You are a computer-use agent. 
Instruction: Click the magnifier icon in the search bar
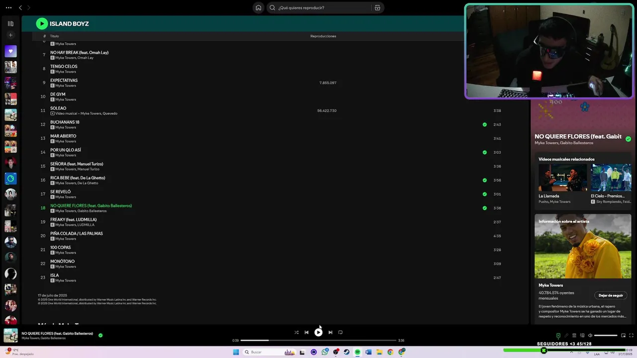(272, 7)
